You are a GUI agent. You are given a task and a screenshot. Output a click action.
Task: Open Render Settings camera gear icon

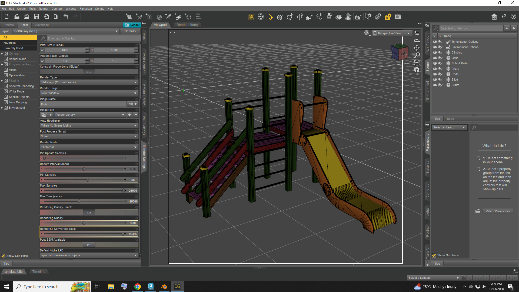(388, 17)
